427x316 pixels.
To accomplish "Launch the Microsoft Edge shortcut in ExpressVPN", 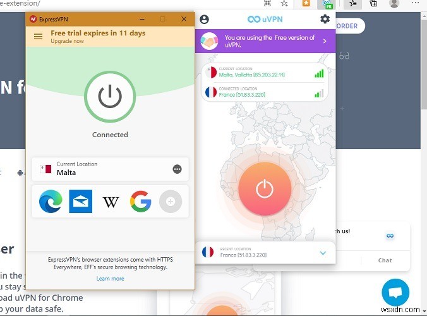I will pos(51,202).
